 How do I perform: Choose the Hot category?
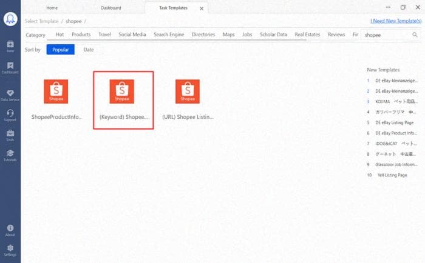point(60,35)
